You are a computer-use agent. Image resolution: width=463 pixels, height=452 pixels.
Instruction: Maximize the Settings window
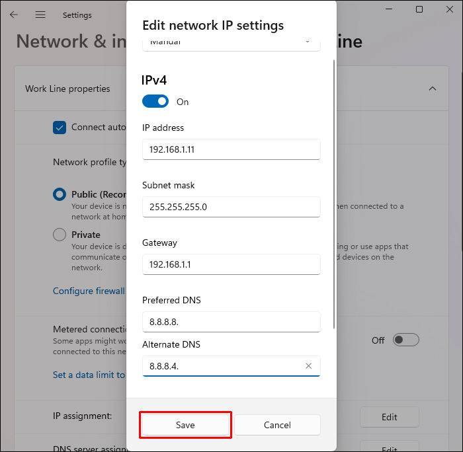419,9
